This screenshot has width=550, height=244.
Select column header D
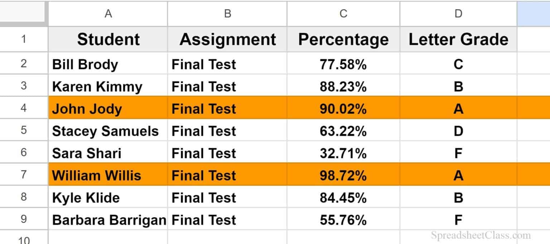[x=458, y=14]
